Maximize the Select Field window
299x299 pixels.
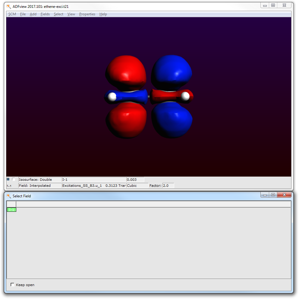(x=273, y=195)
